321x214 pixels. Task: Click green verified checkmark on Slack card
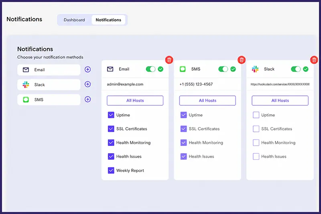pyautogui.click(x=306, y=69)
